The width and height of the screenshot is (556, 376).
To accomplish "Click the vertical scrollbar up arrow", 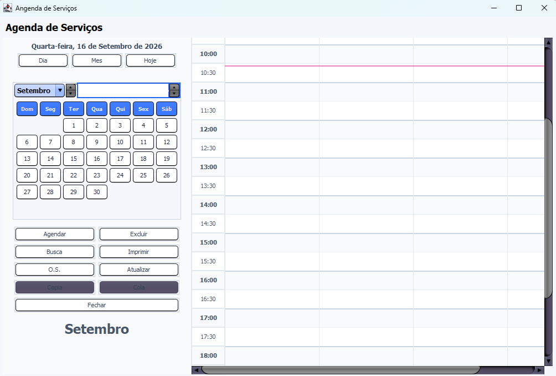I will [549, 42].
